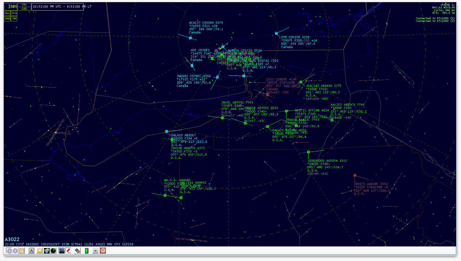
Task: Click the CYYZ METAR text line
Action: (x=69, y=244)
